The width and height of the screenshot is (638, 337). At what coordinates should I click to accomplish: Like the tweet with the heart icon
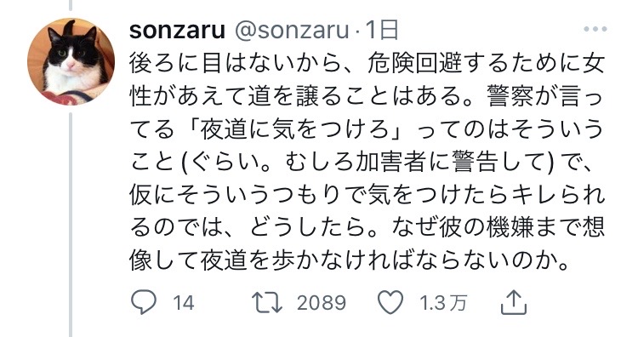390,302
